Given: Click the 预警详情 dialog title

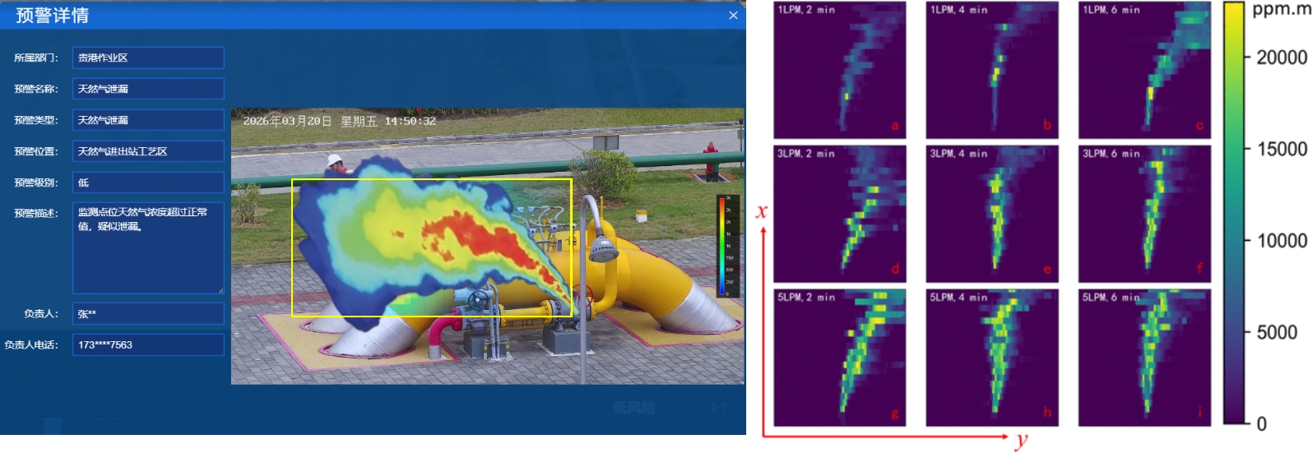Looking at the screenshot, I should (52, 16).
